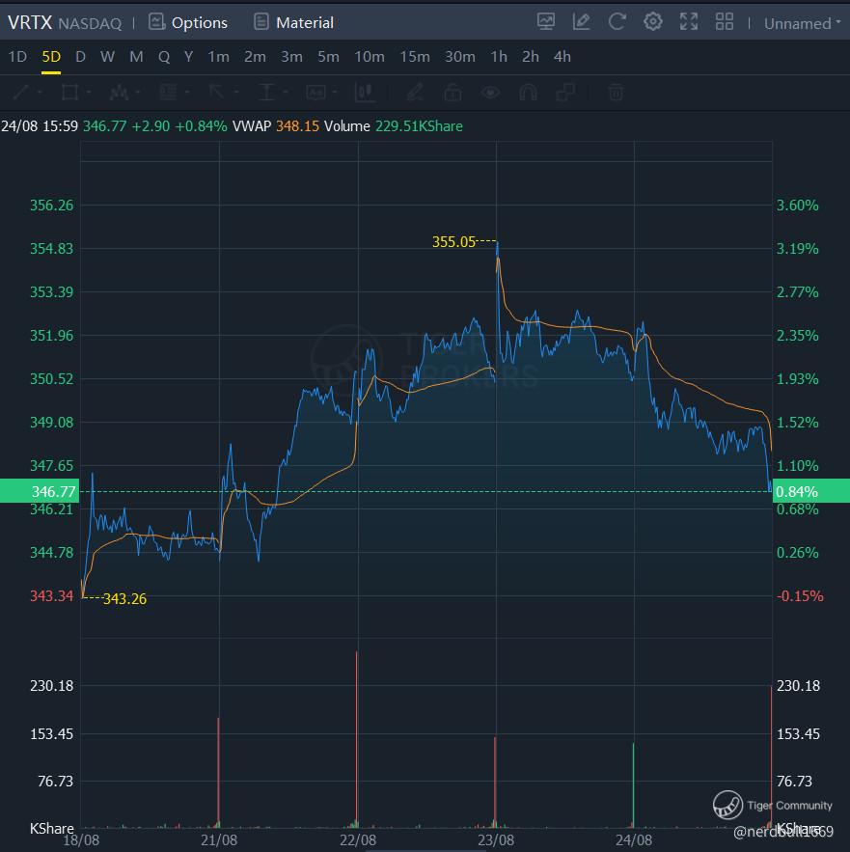Toggle the magnet snap mode
Screen dimensions: 850x852
(528, 92)
